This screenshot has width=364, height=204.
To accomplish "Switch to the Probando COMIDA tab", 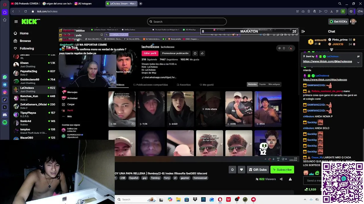I will click(26, 4).
